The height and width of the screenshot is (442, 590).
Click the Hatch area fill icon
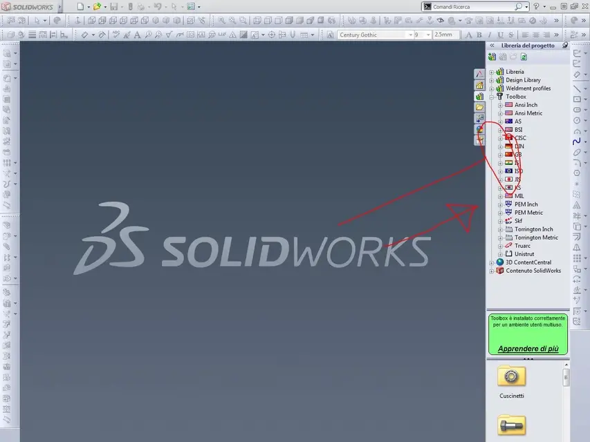[243, 35]
